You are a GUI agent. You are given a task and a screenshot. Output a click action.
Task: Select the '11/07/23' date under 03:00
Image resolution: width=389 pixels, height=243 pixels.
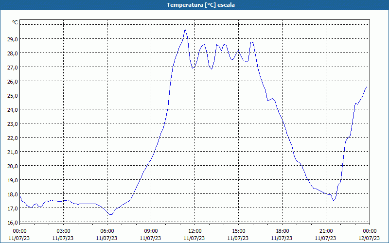[x=63, y=238]
